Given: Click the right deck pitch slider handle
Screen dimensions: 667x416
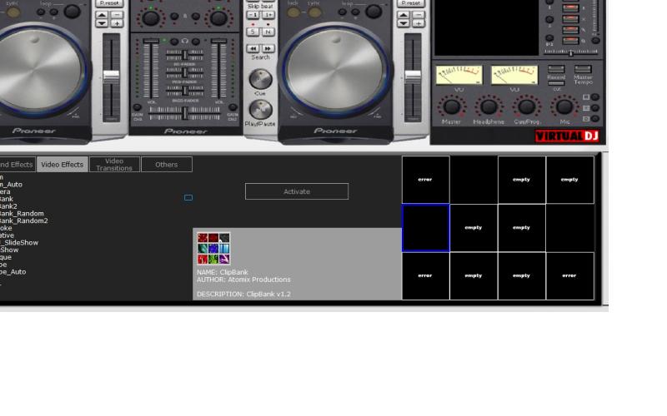Looking at the screenshot, I should 413,77.
